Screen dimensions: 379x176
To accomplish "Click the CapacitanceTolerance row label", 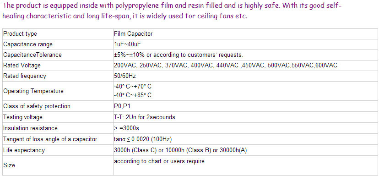I will coord(32,55).
